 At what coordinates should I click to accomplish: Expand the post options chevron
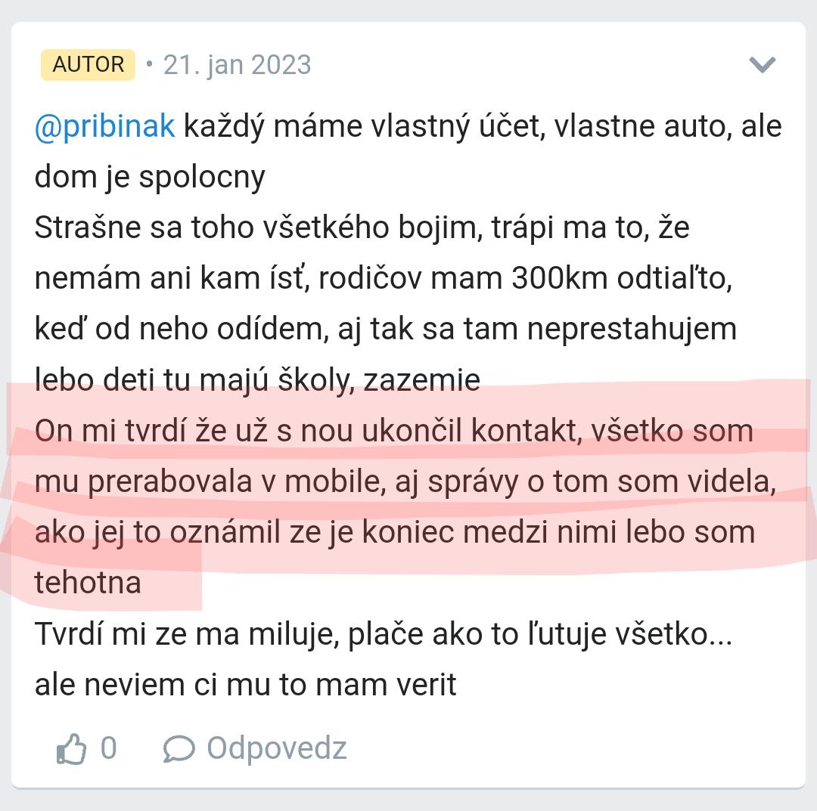click(x=762, y=65)
